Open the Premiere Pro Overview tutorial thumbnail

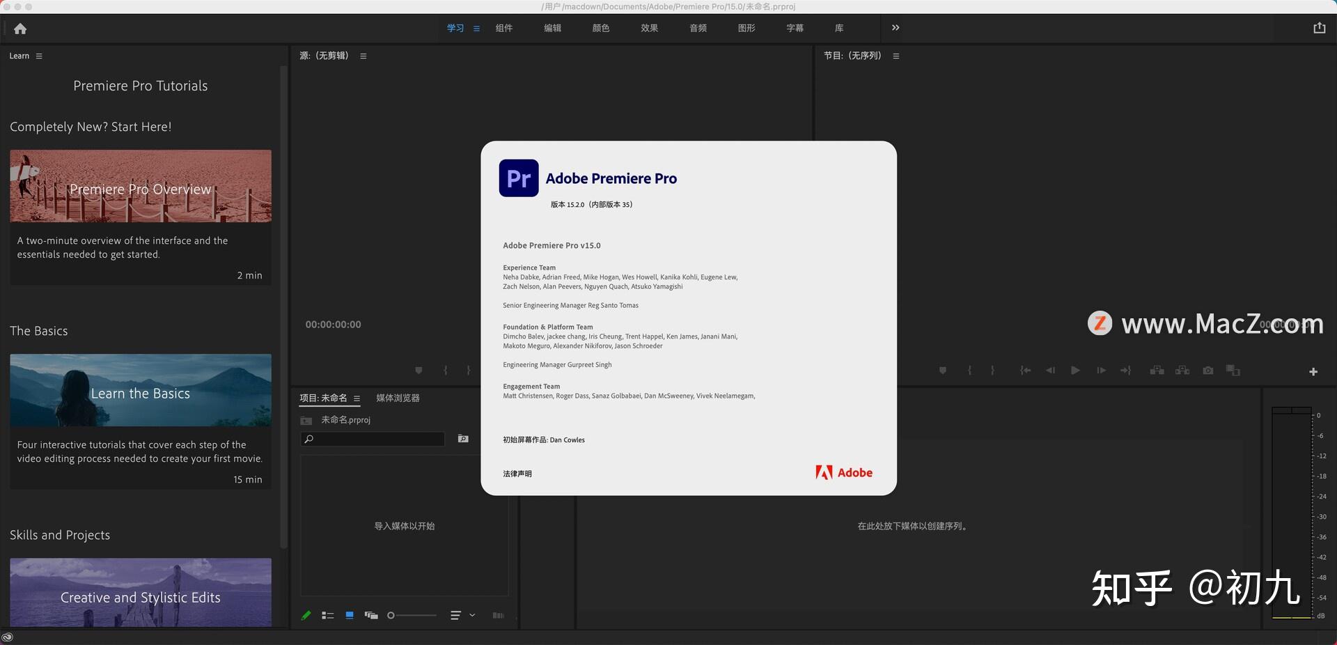click(141, 186)
